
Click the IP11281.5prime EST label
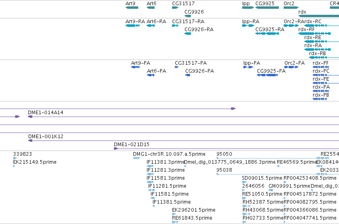[x=167, y=186]
